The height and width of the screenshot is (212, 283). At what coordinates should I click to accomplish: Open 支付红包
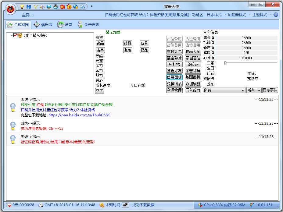point(174,51)
